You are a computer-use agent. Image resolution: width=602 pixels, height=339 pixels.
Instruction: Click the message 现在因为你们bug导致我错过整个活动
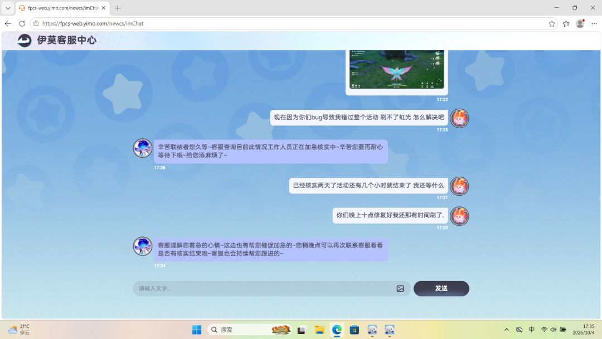click(x=359, y=118)
